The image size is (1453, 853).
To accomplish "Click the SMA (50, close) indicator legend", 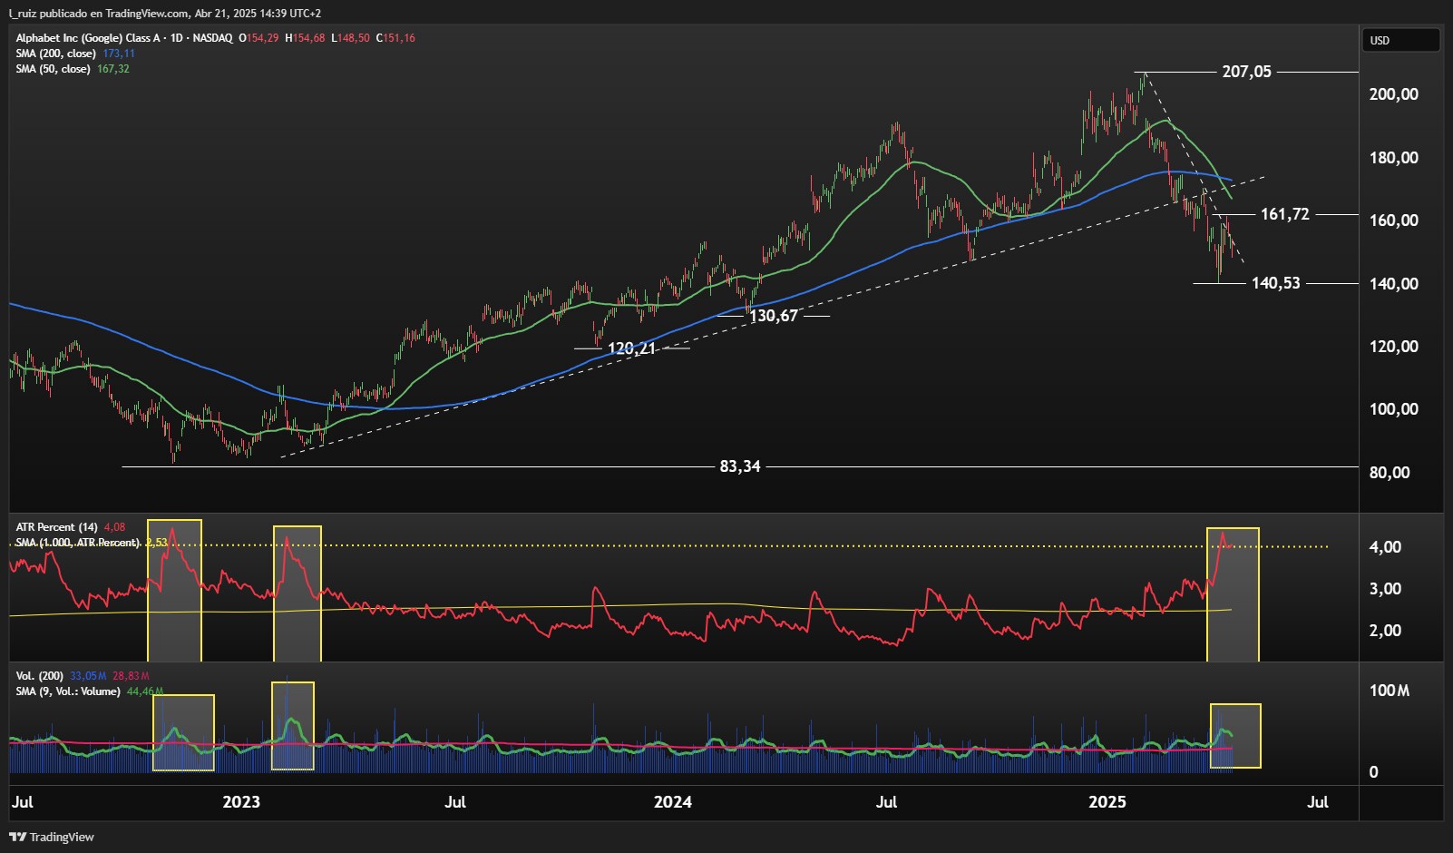I will pyautogui.click(x=53, y=69).
